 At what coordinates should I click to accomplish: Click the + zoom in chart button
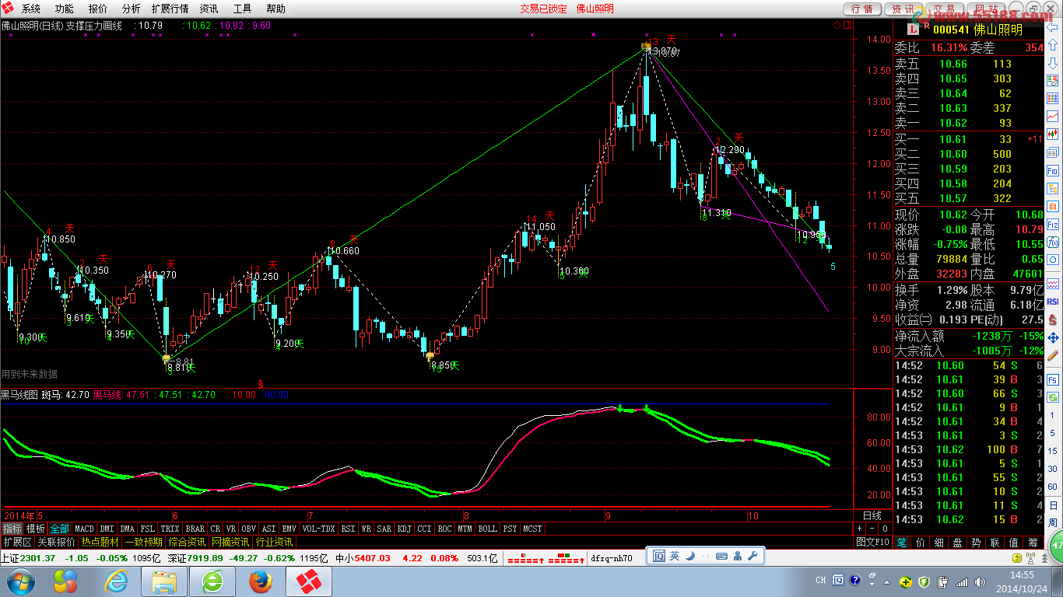pos(860,529)
